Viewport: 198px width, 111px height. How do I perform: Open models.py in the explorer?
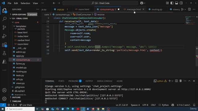(25, 68)
